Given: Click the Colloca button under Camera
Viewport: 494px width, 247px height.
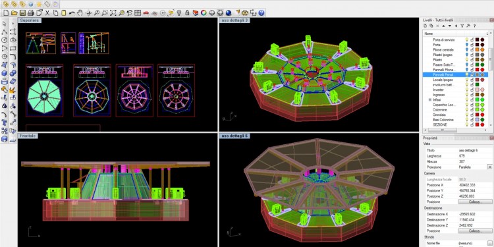Looking at the screenshot, I should [x=475, y=202].
